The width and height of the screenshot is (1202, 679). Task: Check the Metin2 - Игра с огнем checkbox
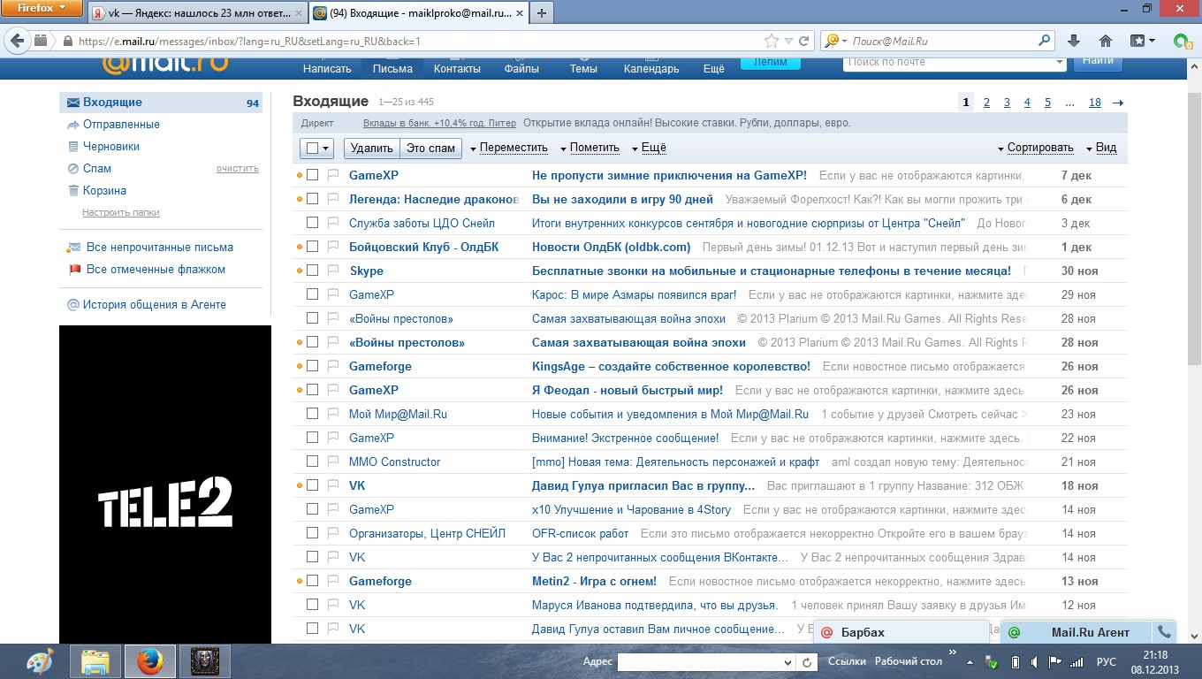tap(312, 581)
